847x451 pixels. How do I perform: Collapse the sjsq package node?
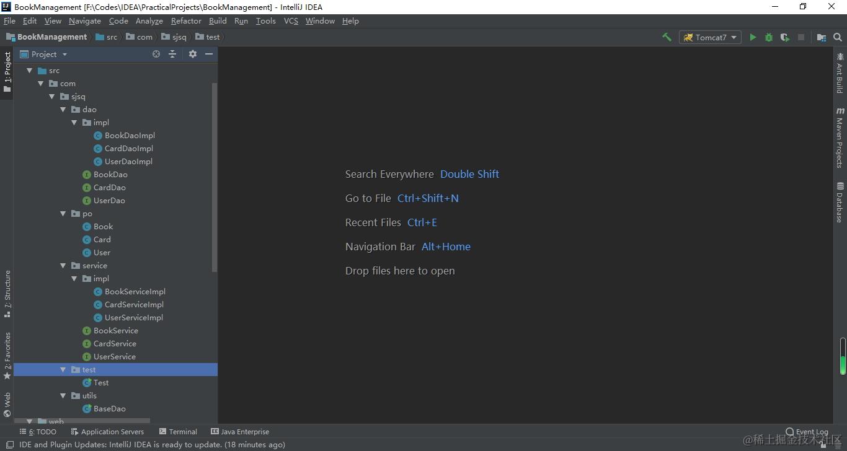[51, 97]
